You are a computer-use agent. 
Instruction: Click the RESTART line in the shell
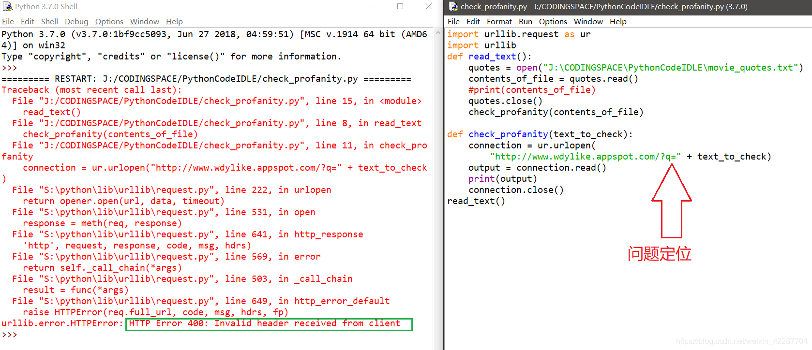[x=206, y=79]
